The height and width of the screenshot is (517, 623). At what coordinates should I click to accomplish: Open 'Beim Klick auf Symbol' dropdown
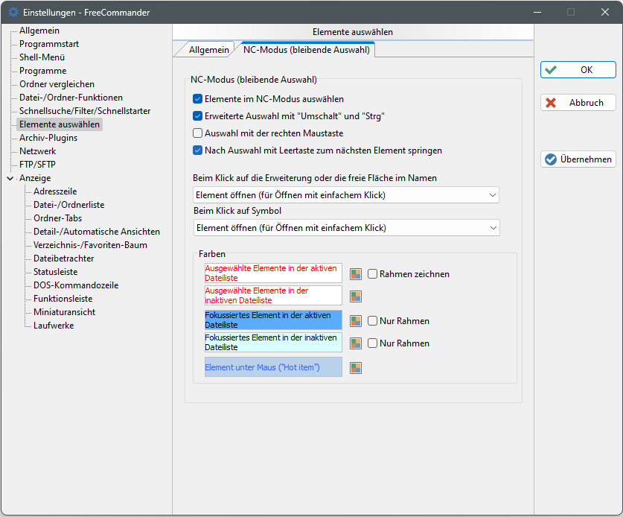tap(345, 228)
